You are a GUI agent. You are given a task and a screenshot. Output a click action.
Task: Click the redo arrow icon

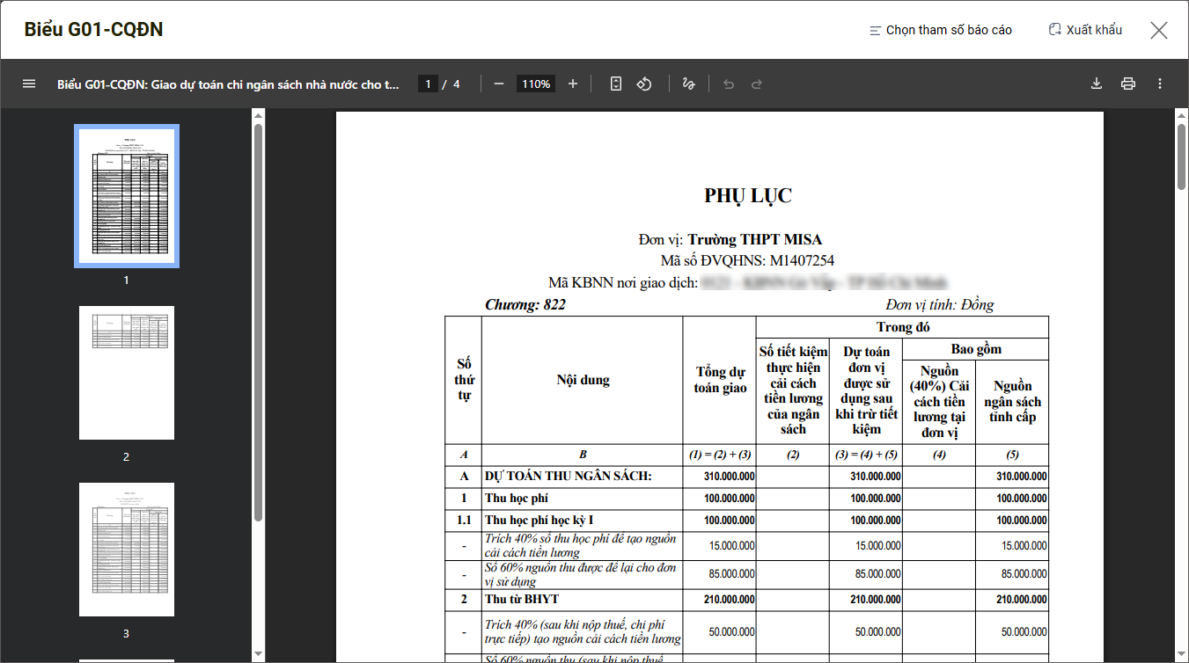[757, 84]
